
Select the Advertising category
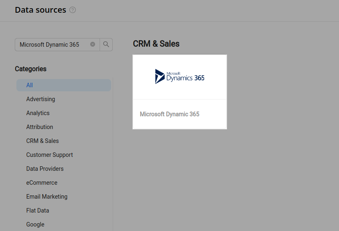[x=41, y=99]
